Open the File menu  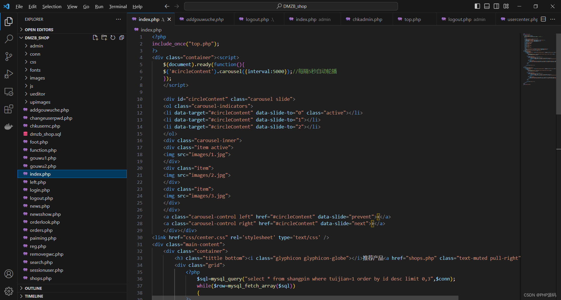click(x=19, y=6)
